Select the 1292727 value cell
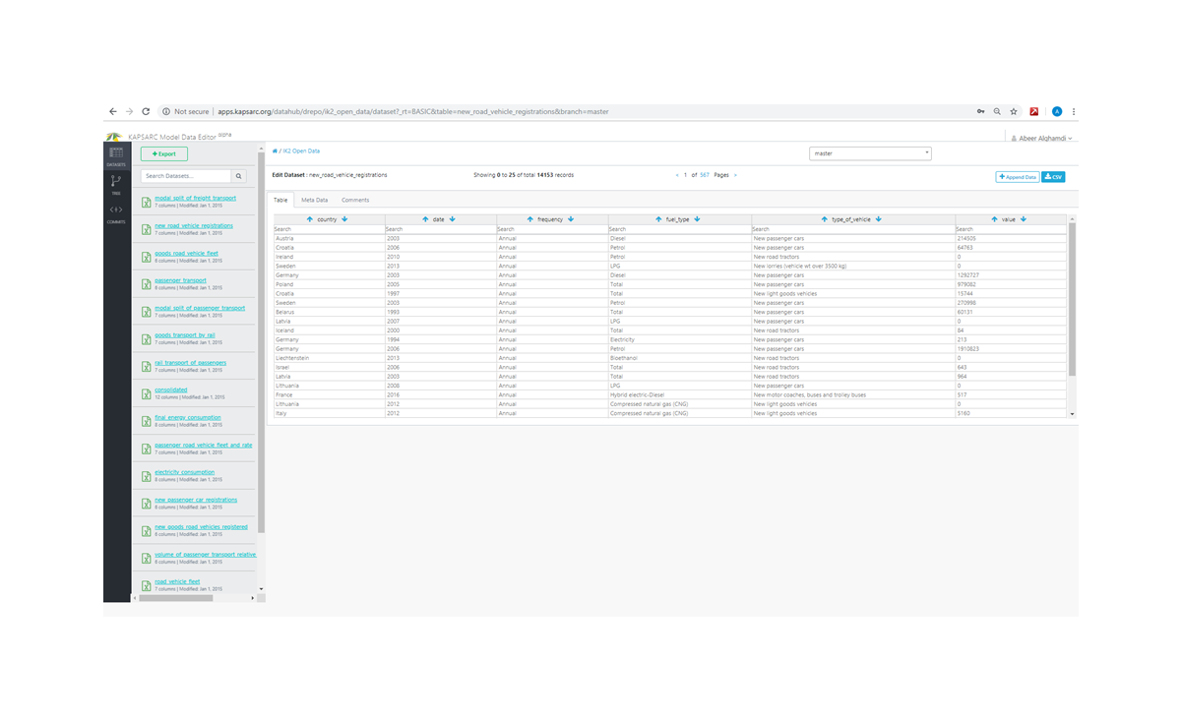This screenshot has width=1182, height=720. coord(1011,275)
